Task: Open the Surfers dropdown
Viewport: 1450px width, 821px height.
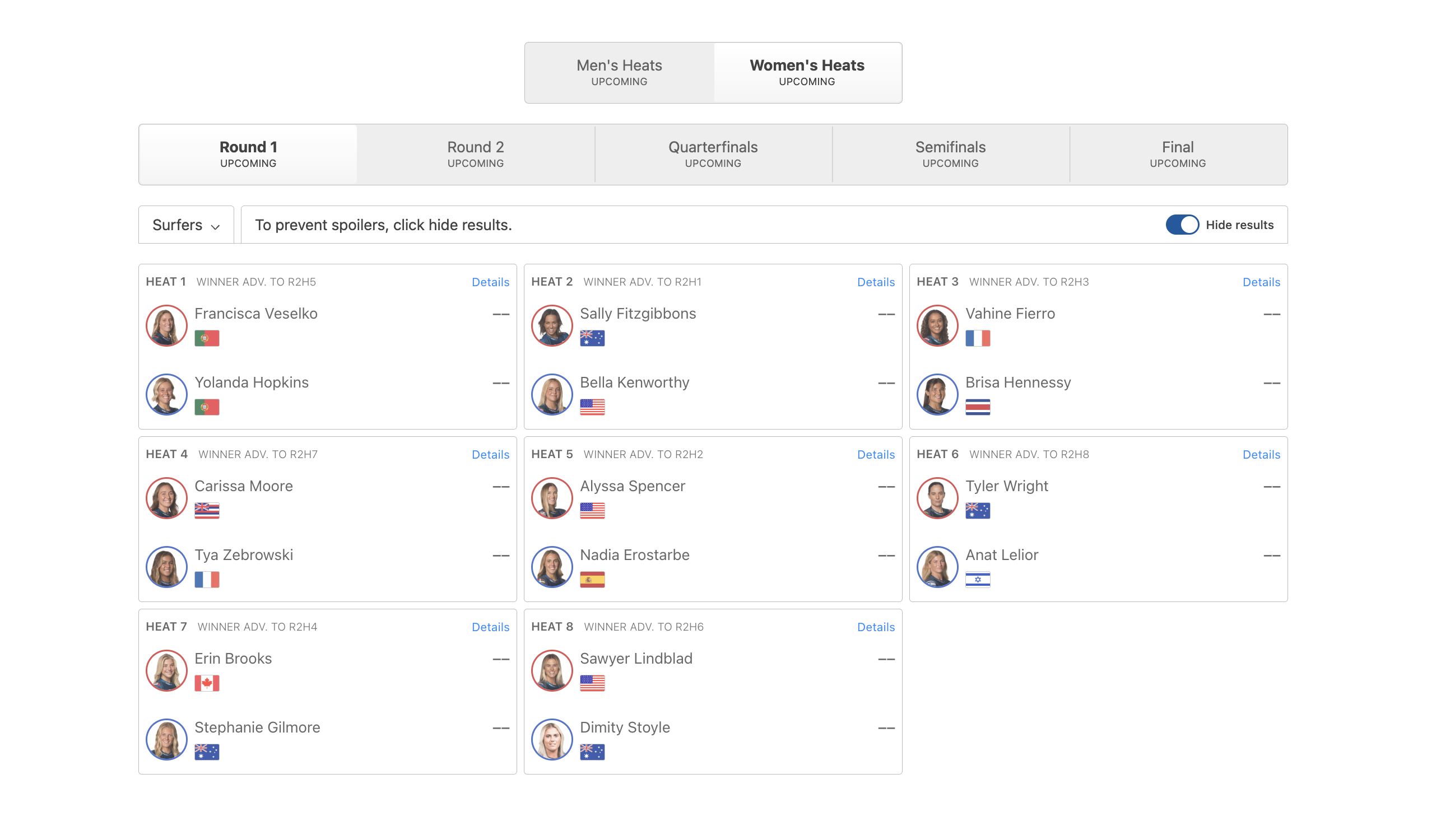Action: point(185,225)
